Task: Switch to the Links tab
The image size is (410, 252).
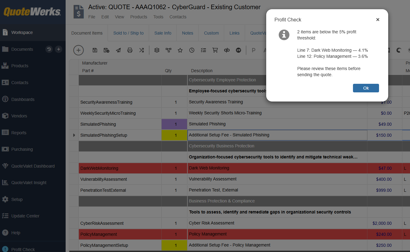Action: [235, 33]
